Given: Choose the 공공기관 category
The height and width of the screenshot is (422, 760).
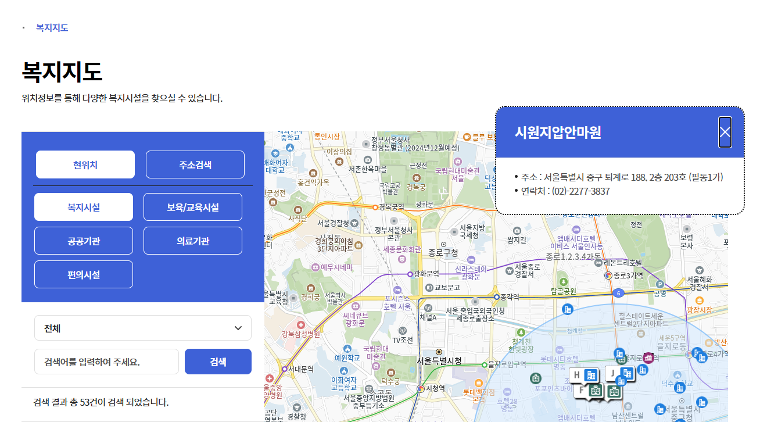Looking at the screenshot, I should pos(84,241).
